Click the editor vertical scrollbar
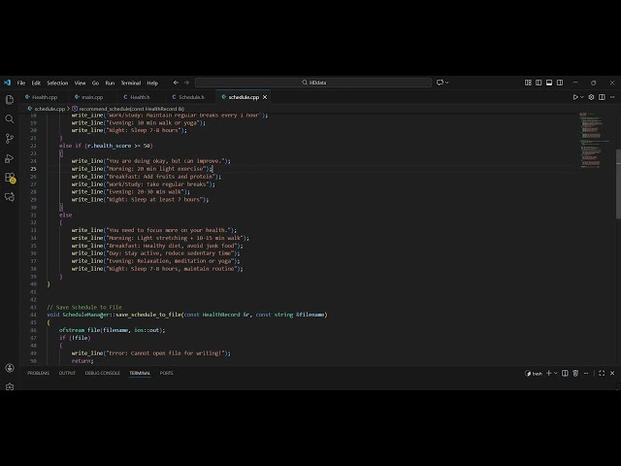This screenshot has height=466, width=621. (x=618, y=183)
